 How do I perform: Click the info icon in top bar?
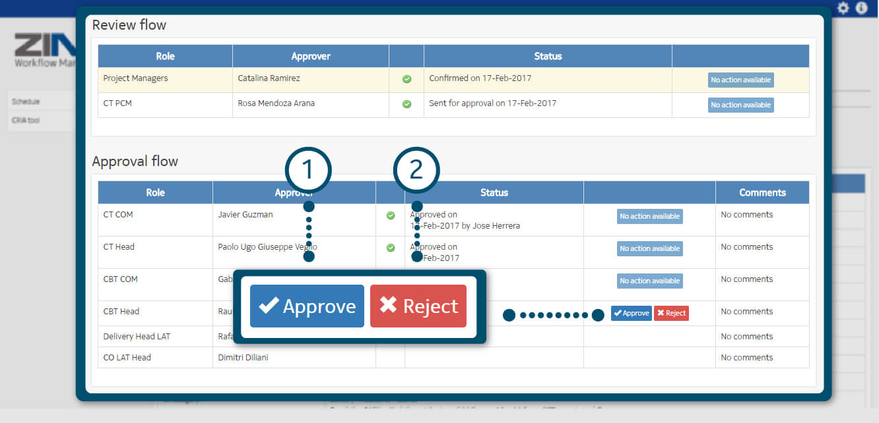(861, 8)
